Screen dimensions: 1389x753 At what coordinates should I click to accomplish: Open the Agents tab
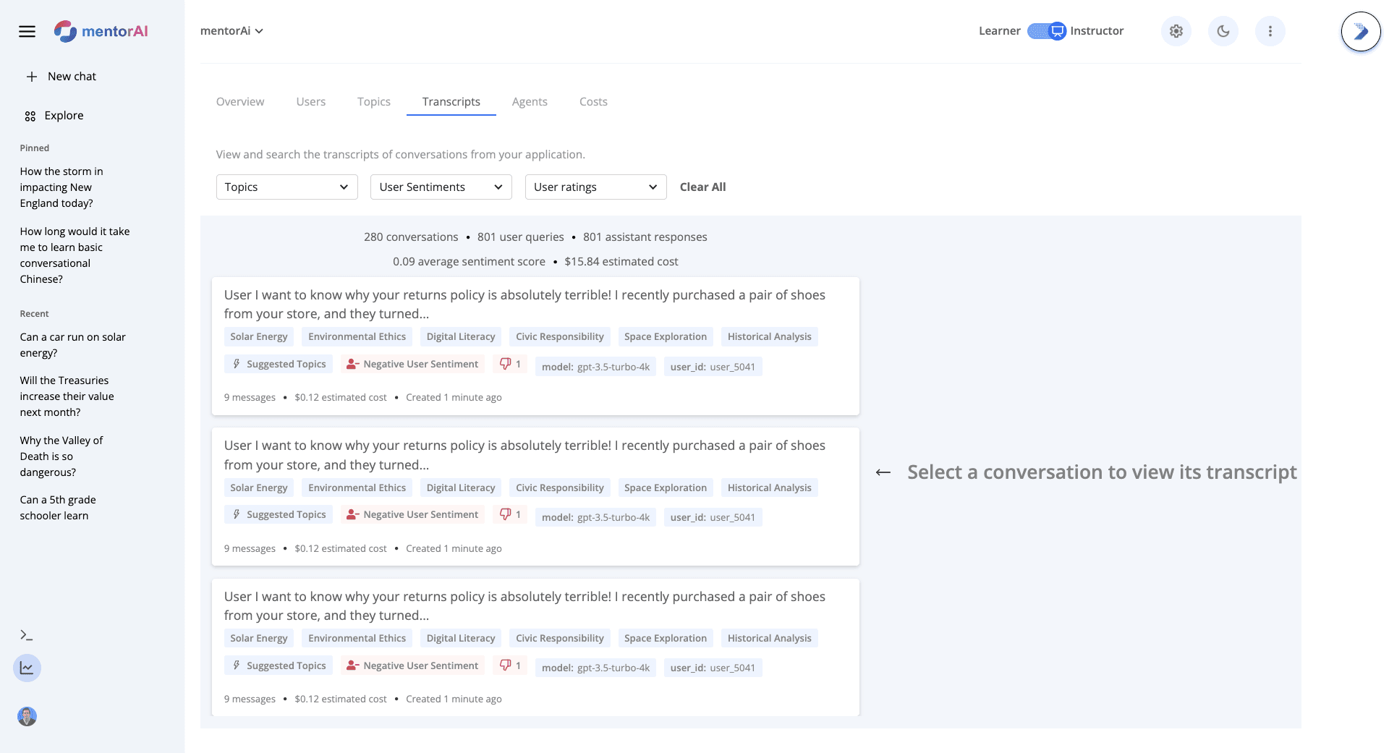coord(530,101)
